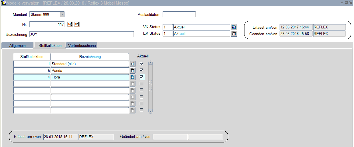Switch to the Allgemein tab
The image size is (354, 147).
pyautogui.click(x=17, y=45)
